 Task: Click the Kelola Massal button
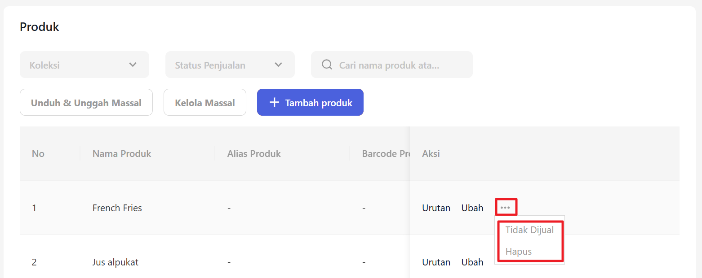pyautogui.click(x=205, y=103)
